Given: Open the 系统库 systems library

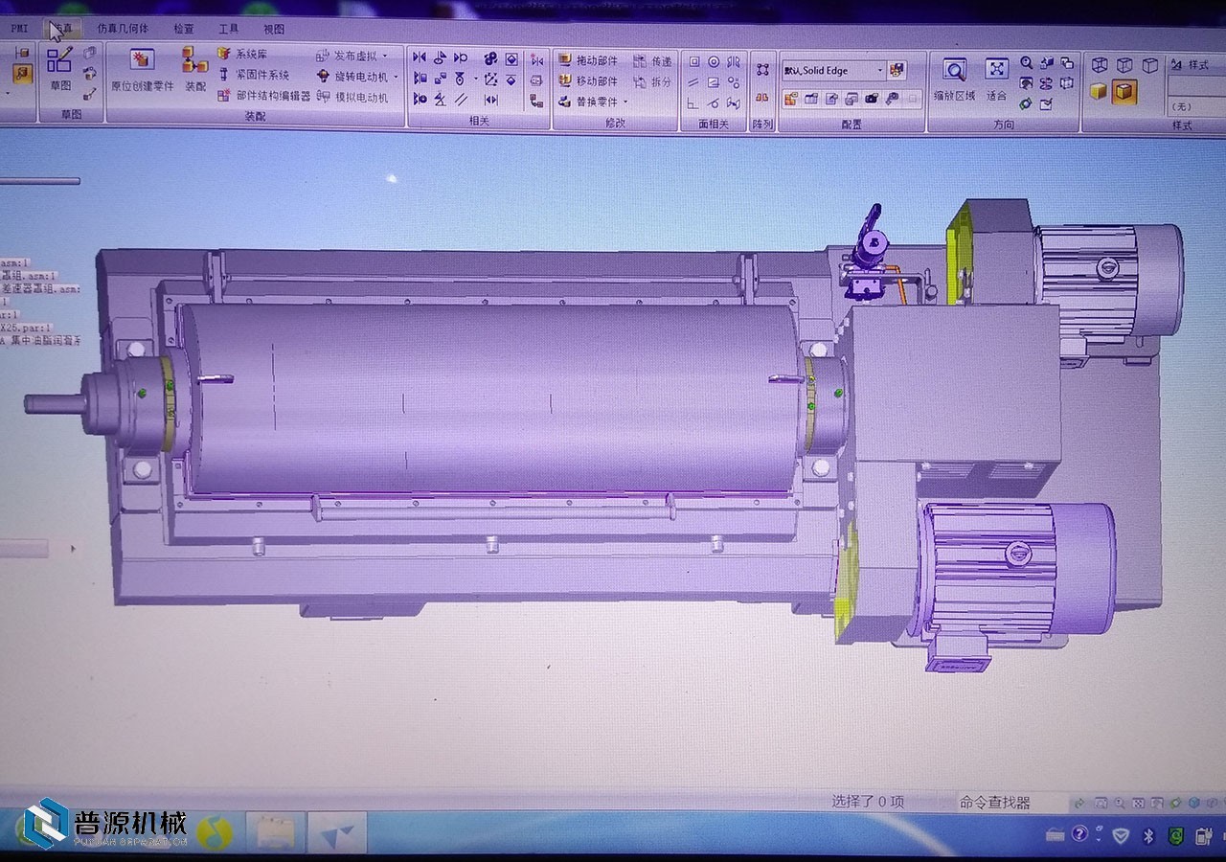Looking at the screenshot, I should pos(243,55).
